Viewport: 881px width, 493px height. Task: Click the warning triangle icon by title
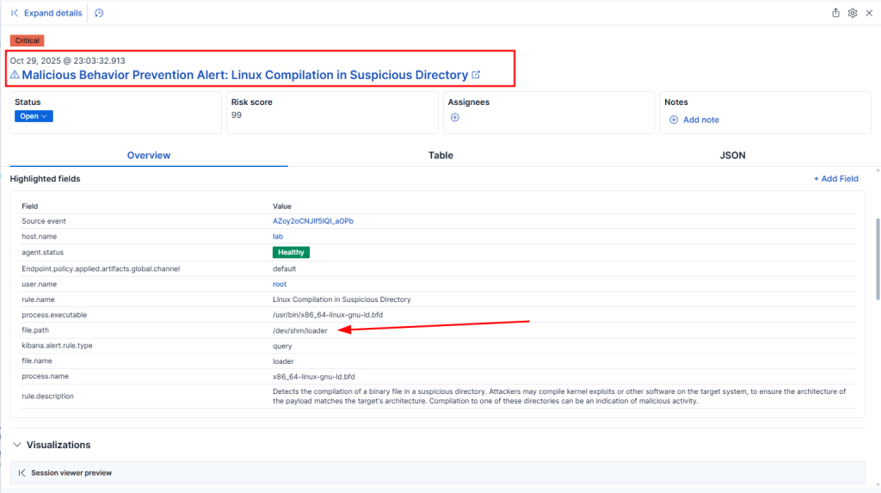(15, 75)
